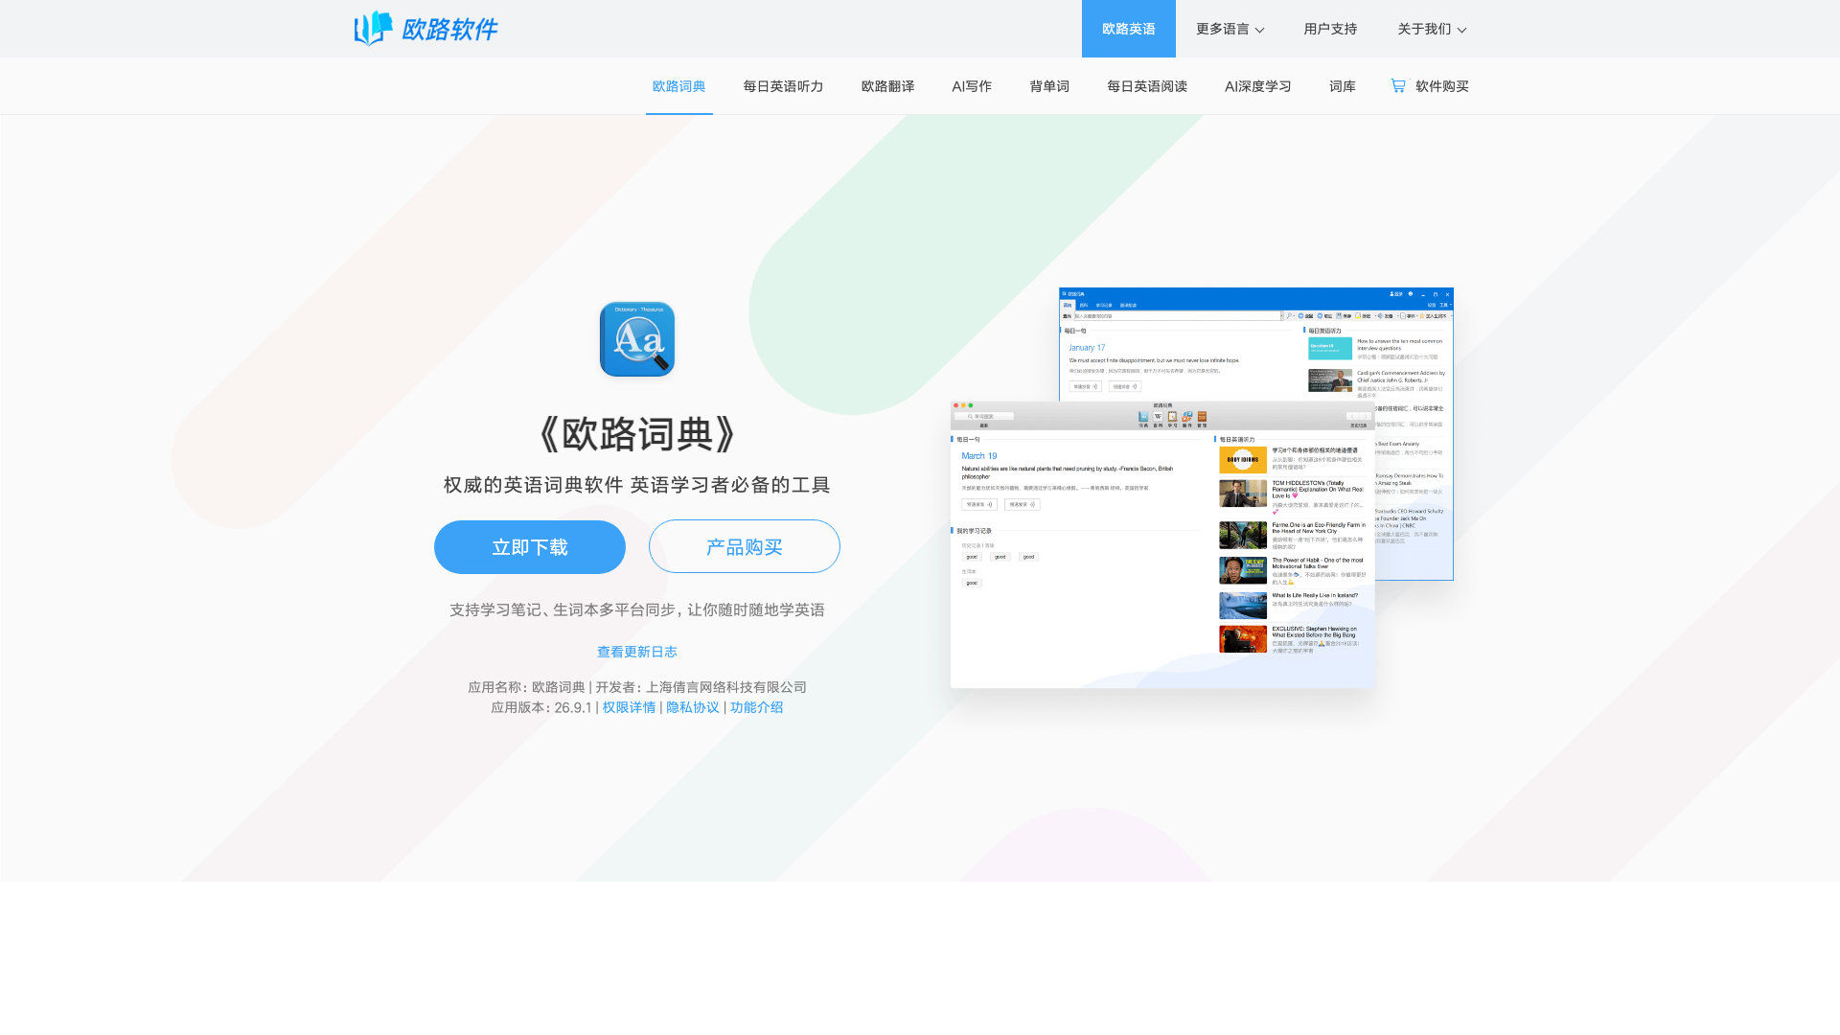Go to 每日英语阅读 tab
Viewport: 1840px width, 1035px height.
coord(1147,86)
